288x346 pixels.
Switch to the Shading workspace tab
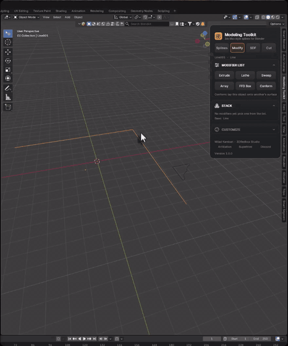[61, 11]
